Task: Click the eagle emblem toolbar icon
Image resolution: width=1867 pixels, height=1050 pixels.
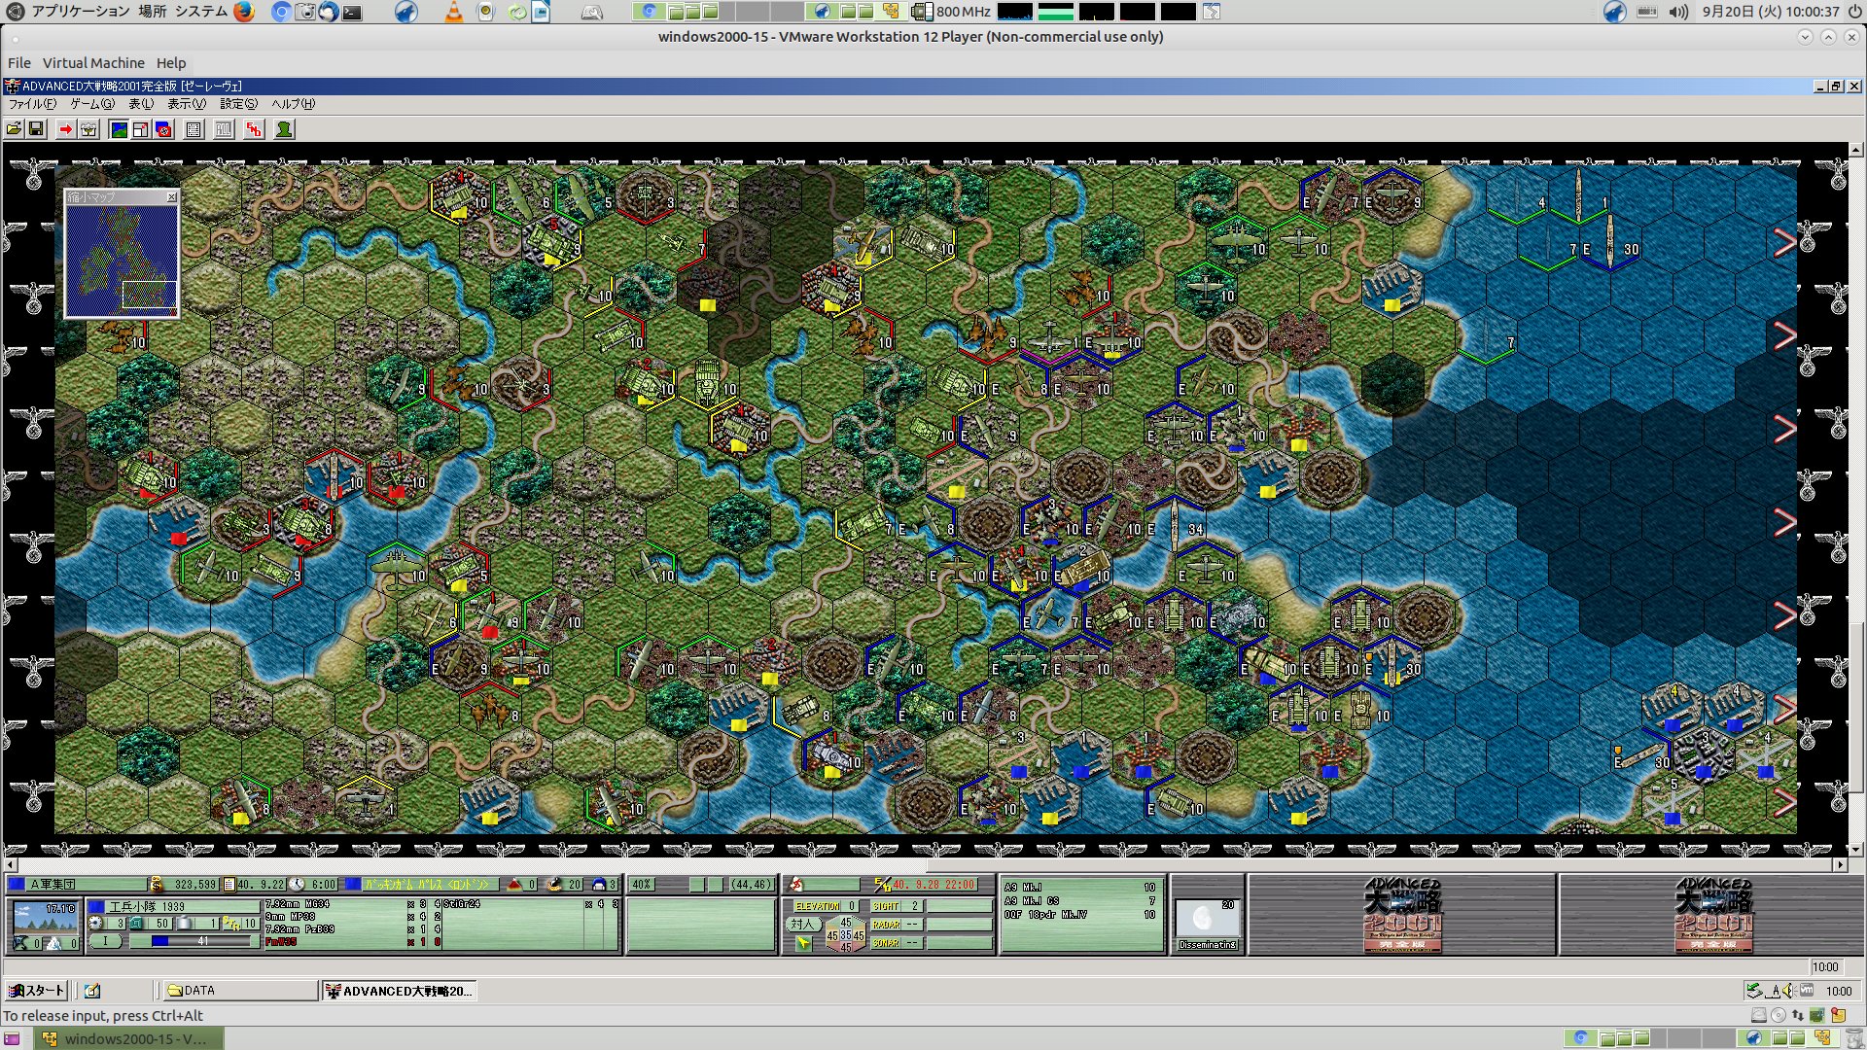Action: [x=88, y=129]
